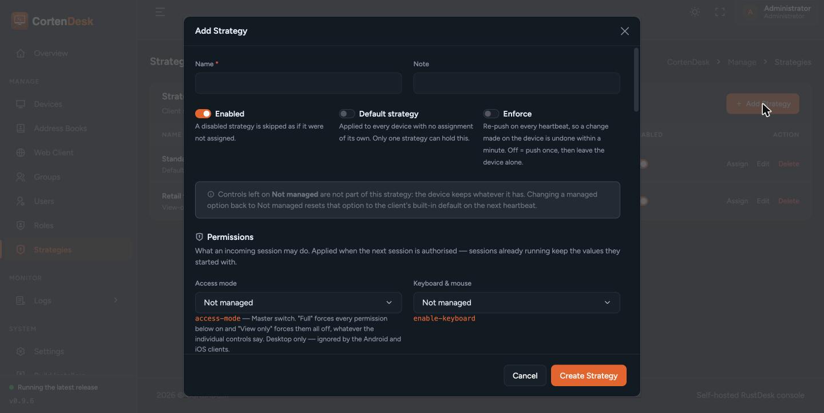
Task: Click the Permissions shield icon
Action: (x=199, y=237)
